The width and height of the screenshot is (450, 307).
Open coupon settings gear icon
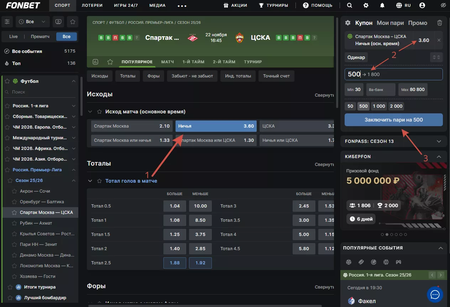pos(348,23)
